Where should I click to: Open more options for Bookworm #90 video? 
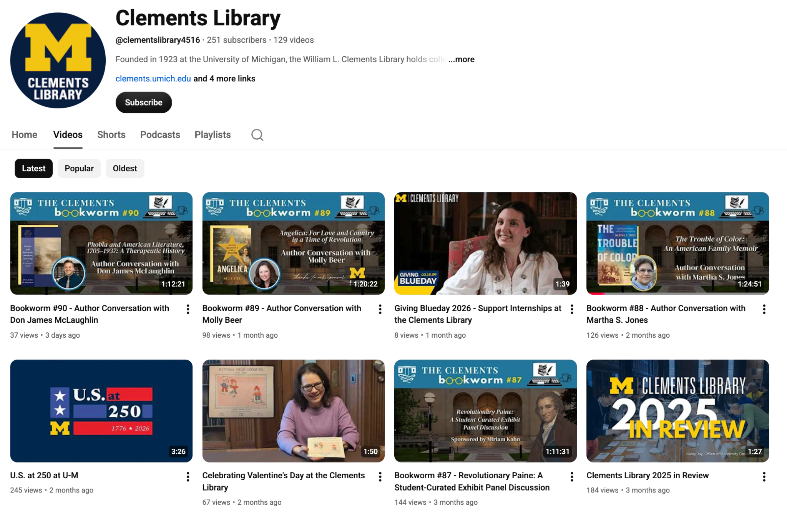click(188, 309)
